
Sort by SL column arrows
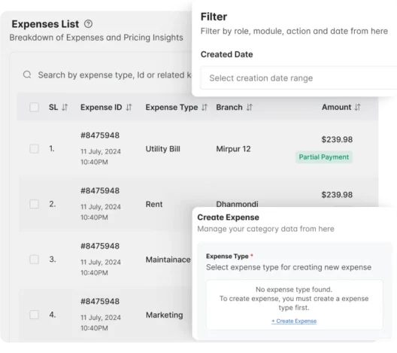pyautogui.click(x=65, y=108)
